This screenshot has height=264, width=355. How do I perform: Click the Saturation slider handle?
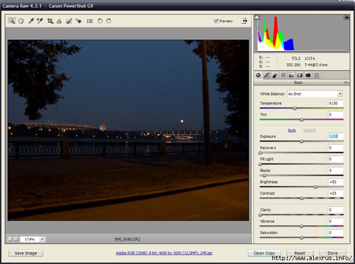click(302, 238)
